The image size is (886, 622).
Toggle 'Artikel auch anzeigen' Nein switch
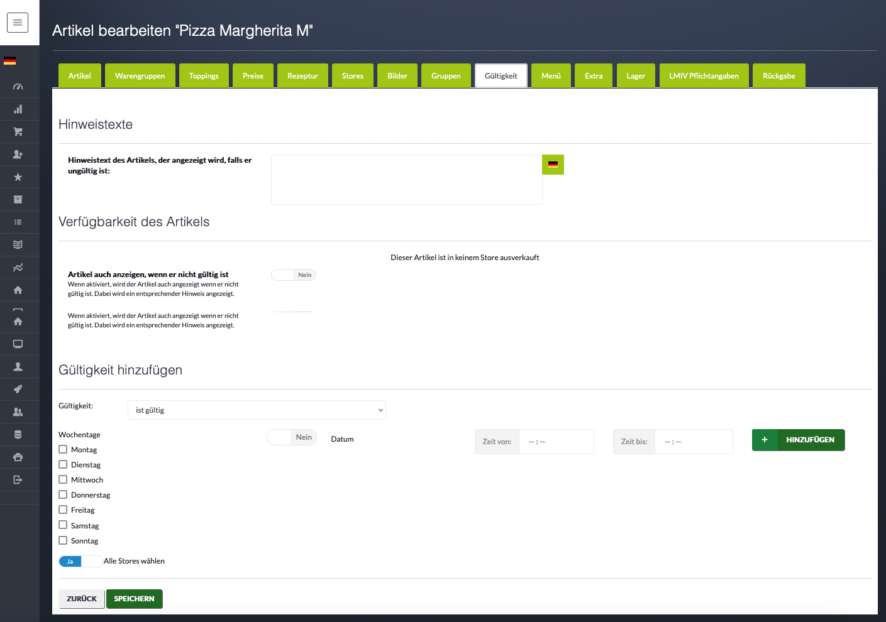click(x=294, y=275)
